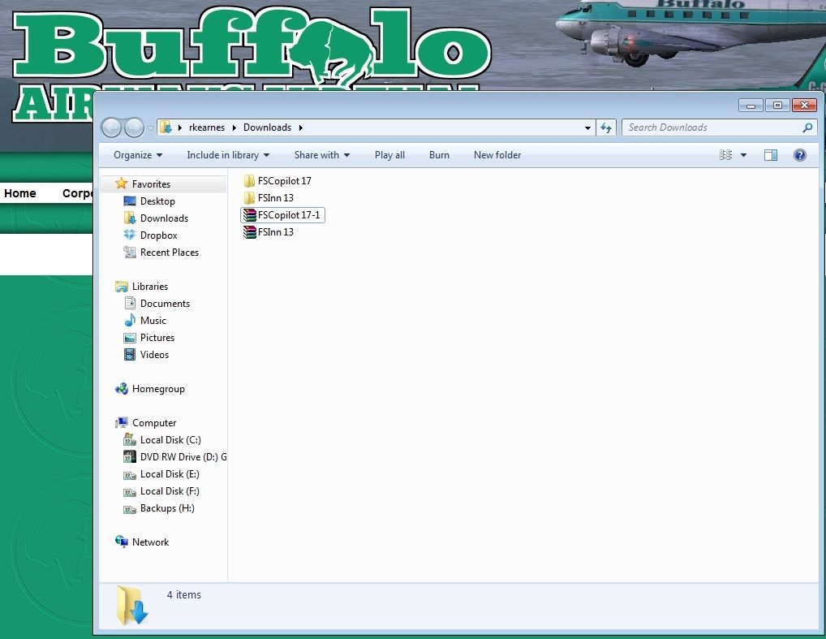This screenshot has width=826, height=639.
Task: Open the recent pages dropdown arrow
Action: pyautogui.click(x=151, y=128)
